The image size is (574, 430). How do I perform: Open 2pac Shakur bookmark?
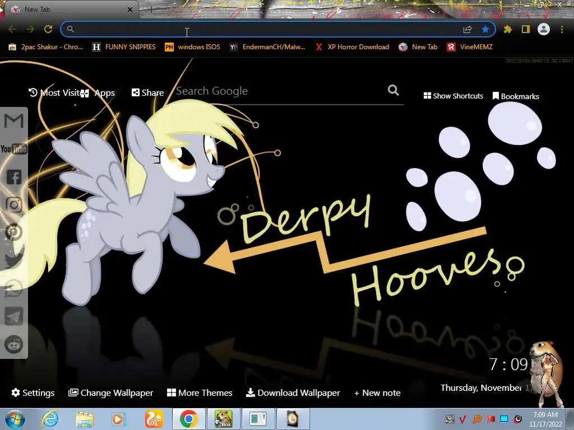(x=46, y=47)
